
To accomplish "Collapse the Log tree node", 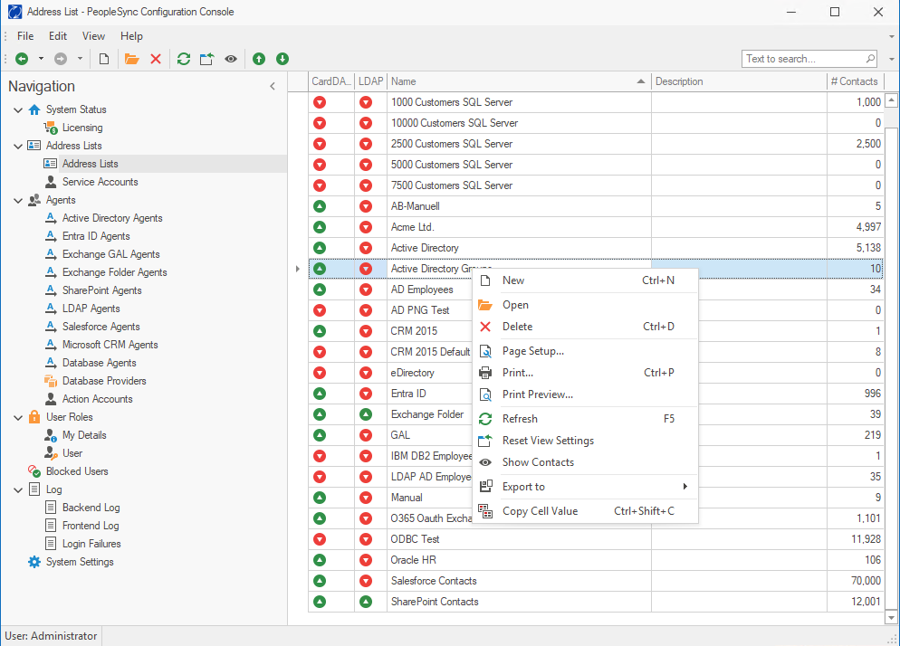I will [18, 490].
